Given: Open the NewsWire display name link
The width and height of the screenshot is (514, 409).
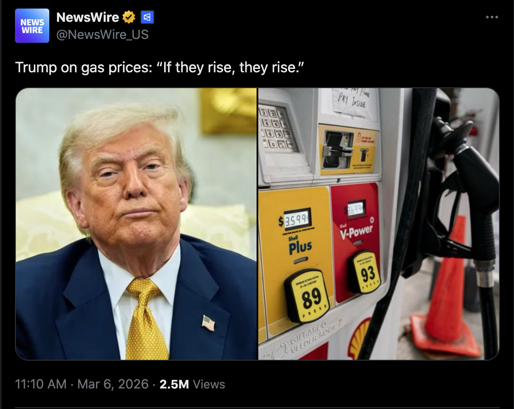Looking at the screenshot, I should [88, 17].
